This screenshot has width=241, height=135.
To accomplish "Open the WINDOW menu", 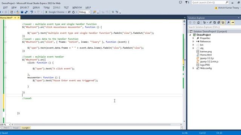I will 77,7.
